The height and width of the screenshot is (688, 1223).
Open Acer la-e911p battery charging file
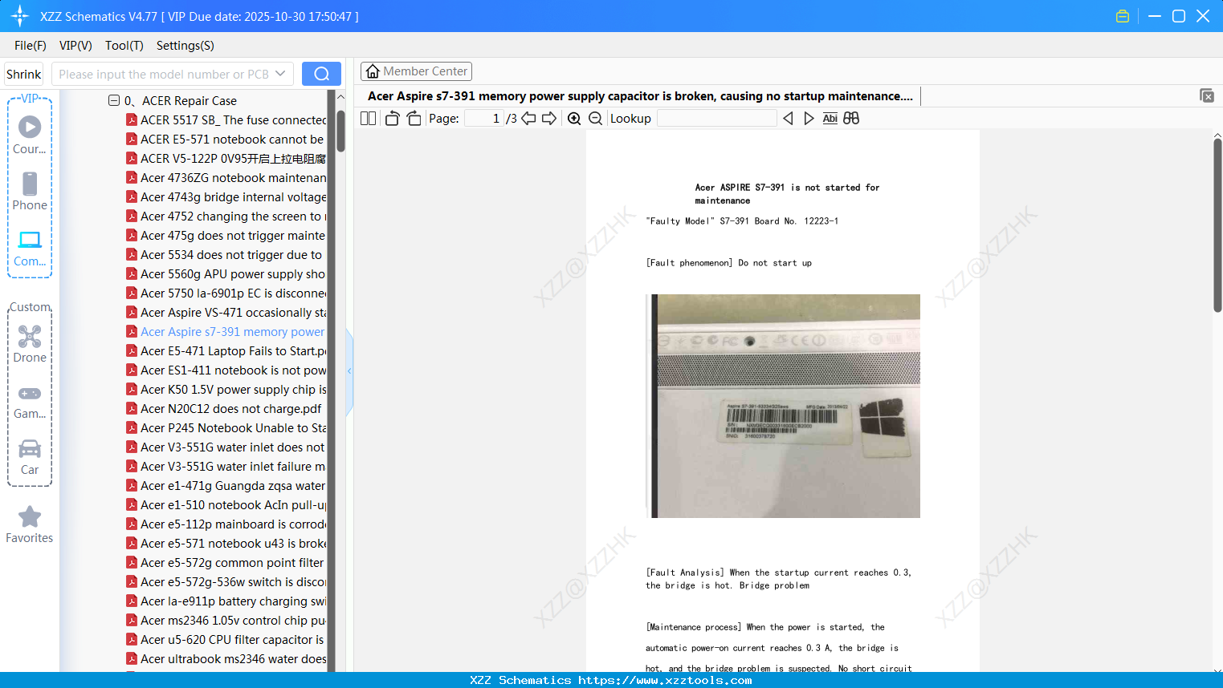pos(226,601)
